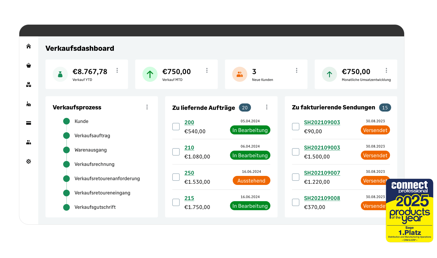This screenshot has height=258, width=437.
Task: Expand three-dot menu of Verkaufsprozess panel
Action: (147, 107)
